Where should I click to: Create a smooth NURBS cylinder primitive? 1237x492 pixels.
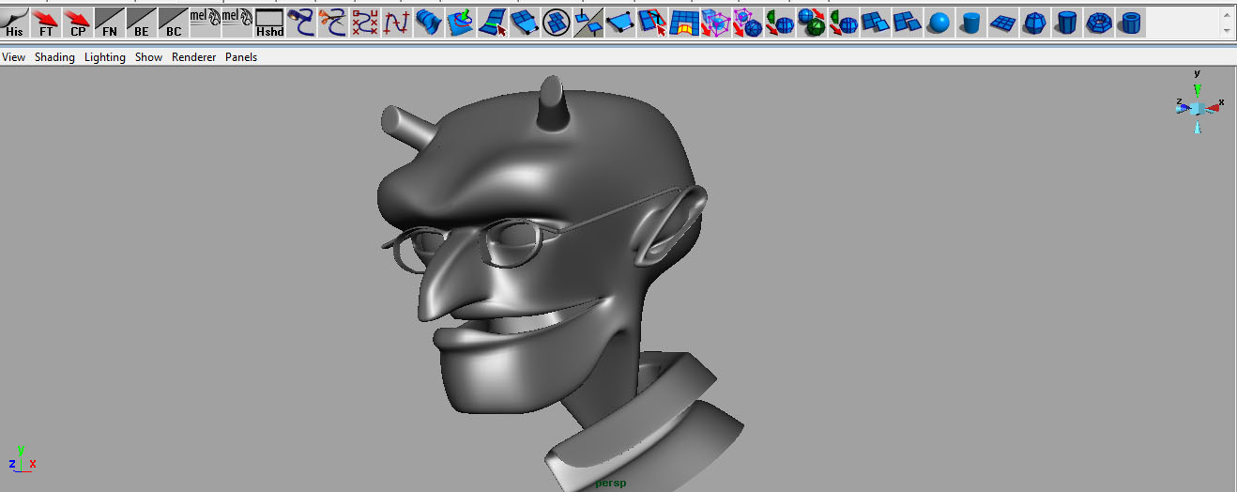(970, 22)
